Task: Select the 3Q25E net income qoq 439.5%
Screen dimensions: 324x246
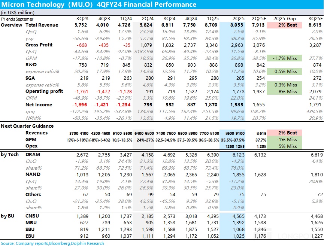Action: pos(315,111)
